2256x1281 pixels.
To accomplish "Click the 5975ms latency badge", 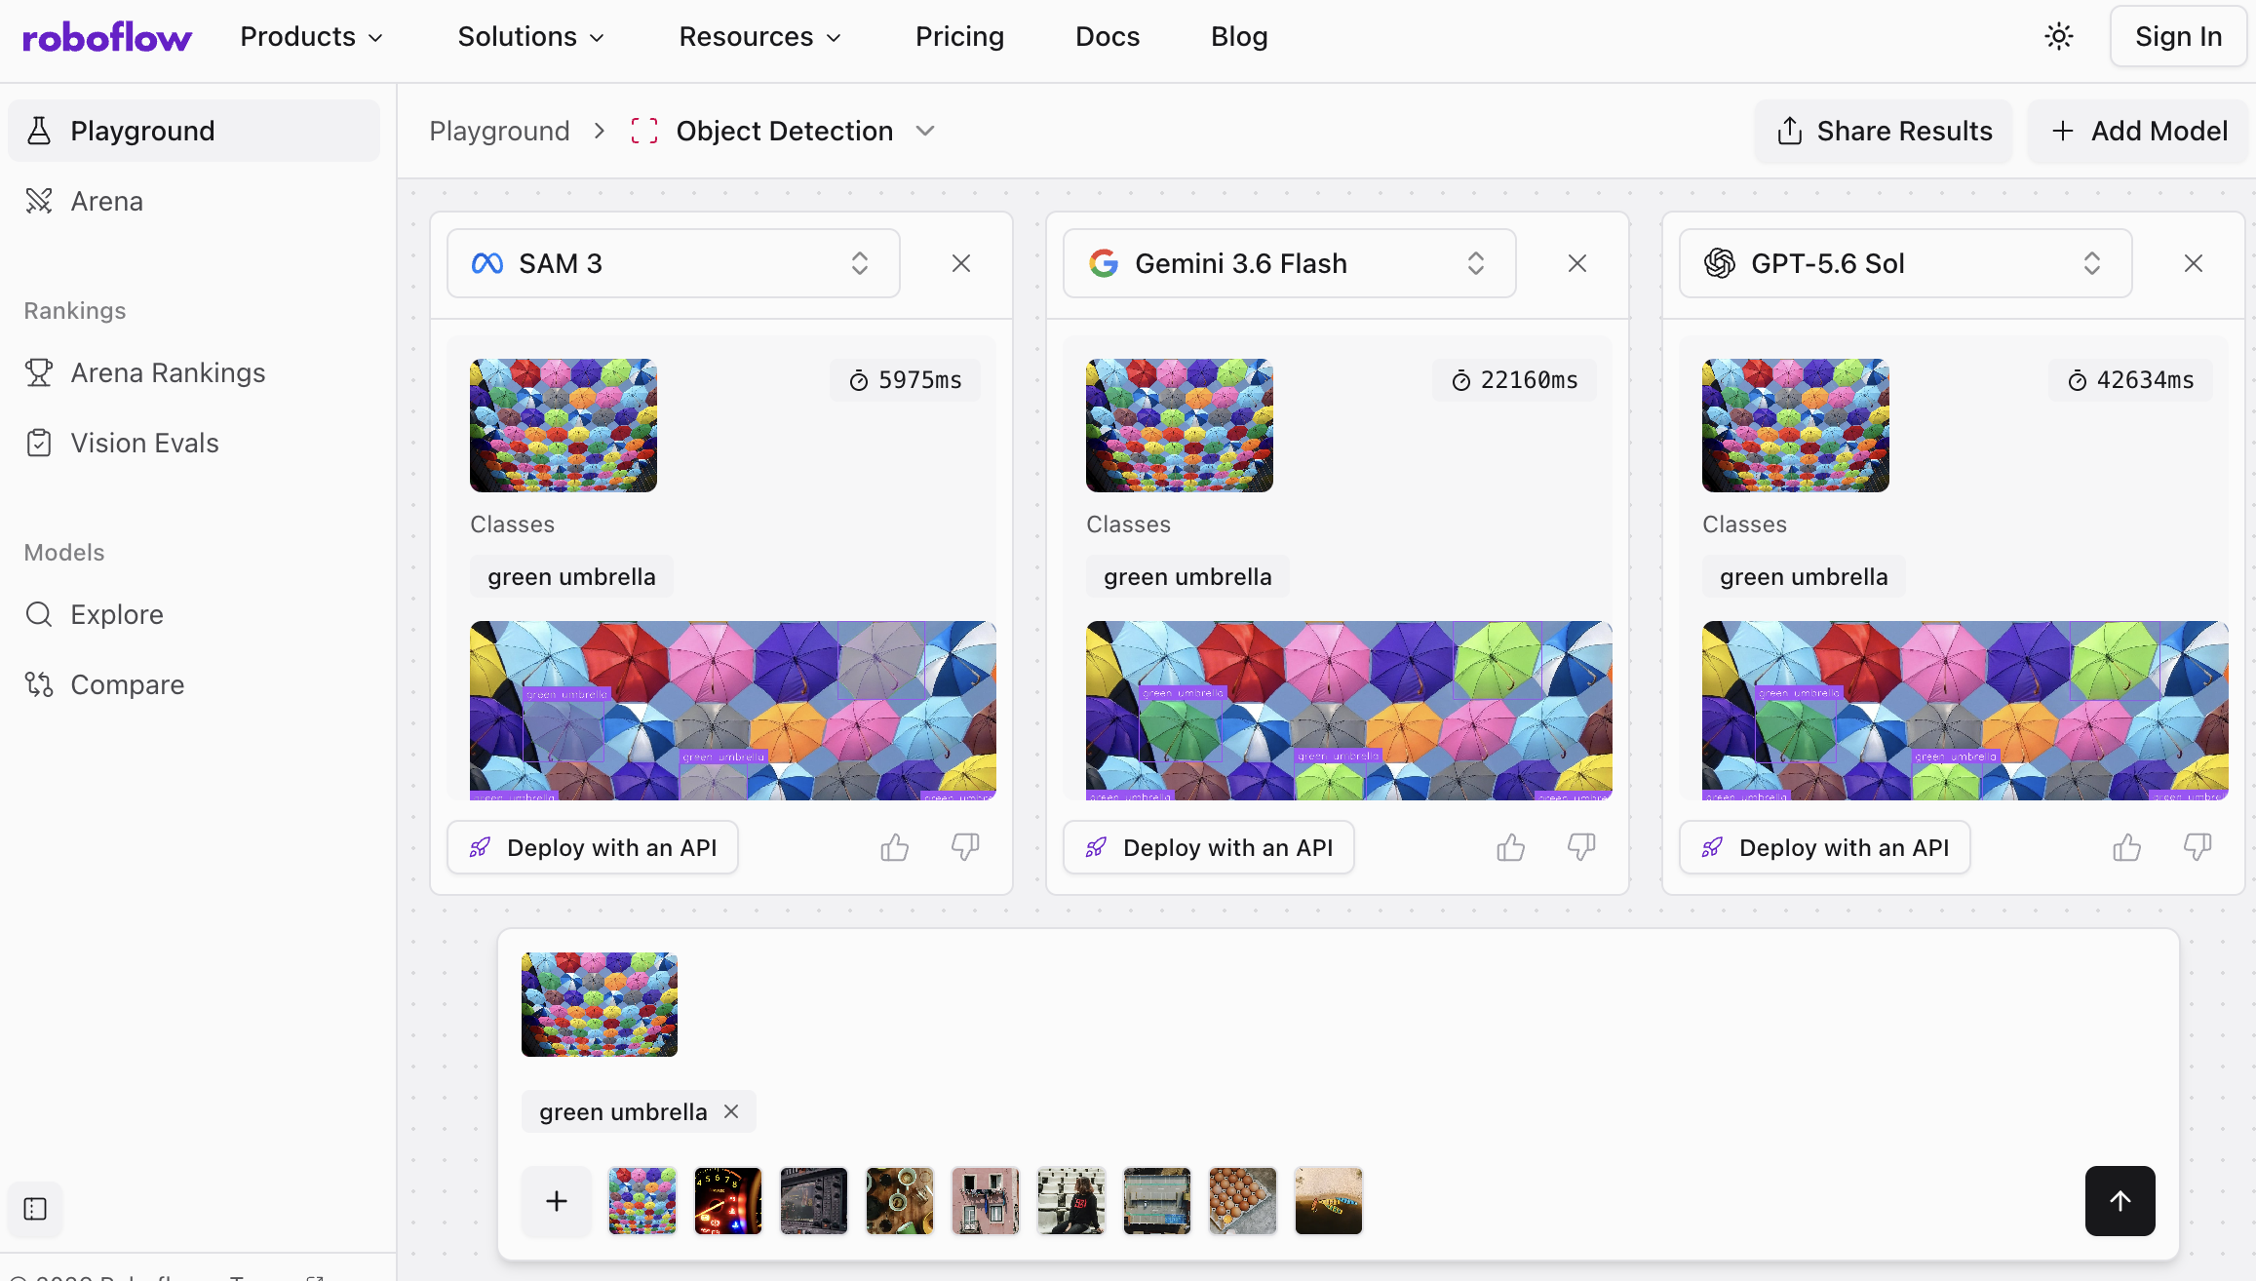I will pos(906,380).
